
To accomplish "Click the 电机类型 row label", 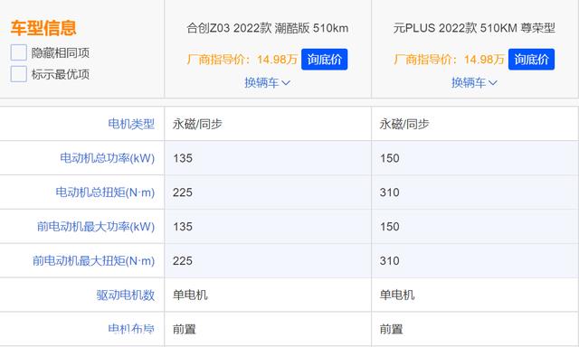I will pyautogui.click(x=131, y=124).
